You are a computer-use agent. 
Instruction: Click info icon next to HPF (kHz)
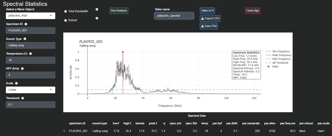(22, 69)
